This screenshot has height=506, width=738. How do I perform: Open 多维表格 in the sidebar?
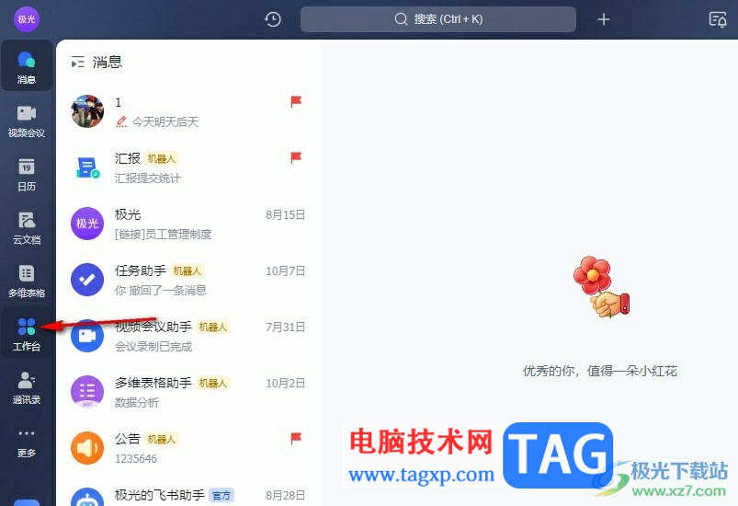pos(27,281)
